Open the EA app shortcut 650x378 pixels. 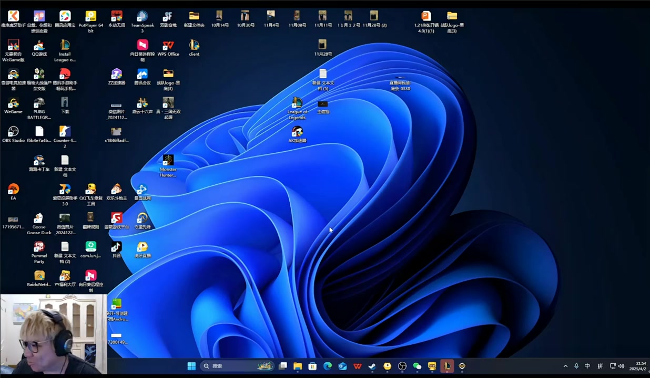13,190
